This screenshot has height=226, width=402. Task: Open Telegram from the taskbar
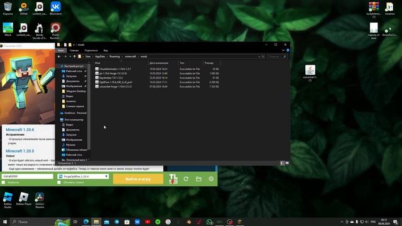[x=117, y=222]
